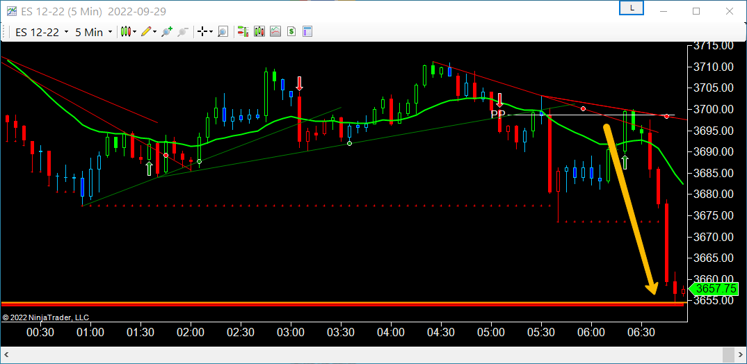Click the L link button in title bar
This screenshot has height=364, width=747.
coord(632,8)
